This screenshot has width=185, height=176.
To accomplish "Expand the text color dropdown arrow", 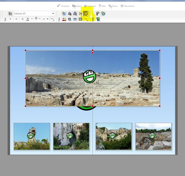I will point(32,19).
